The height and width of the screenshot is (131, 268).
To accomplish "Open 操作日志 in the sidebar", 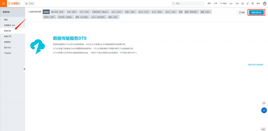I will pos(13,47).
